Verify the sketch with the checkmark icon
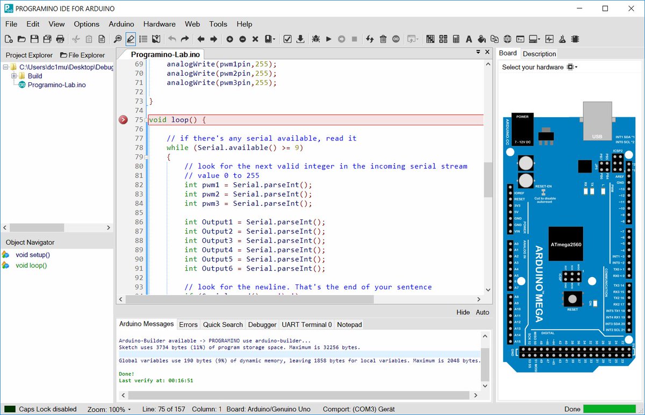The width and height of the screenshot is (645, 415). coord(288,39)
